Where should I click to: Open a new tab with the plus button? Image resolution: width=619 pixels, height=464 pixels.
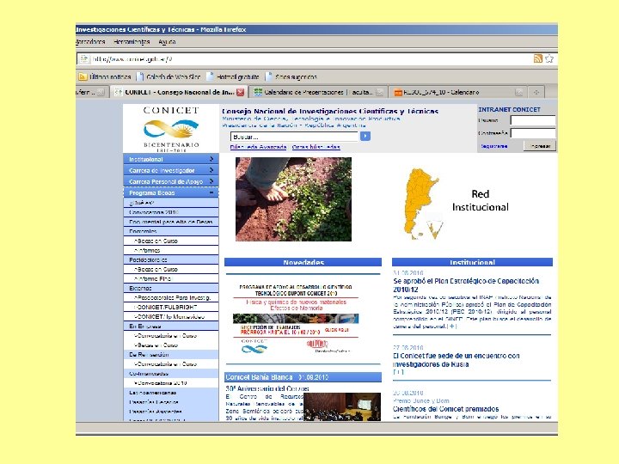[536, 92]
